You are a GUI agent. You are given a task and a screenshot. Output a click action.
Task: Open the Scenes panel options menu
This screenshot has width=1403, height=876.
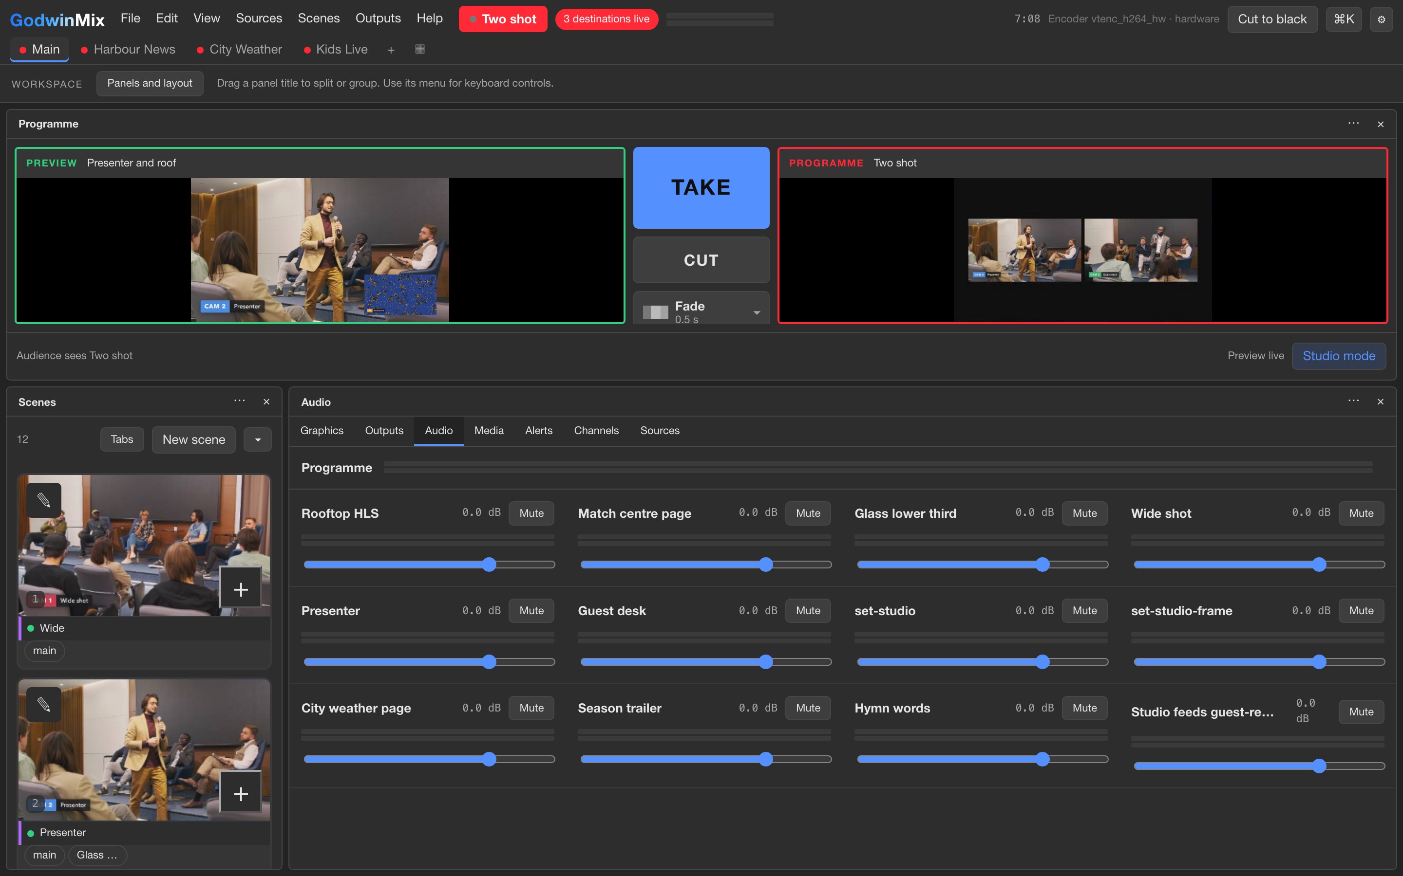tap(240, 401)
